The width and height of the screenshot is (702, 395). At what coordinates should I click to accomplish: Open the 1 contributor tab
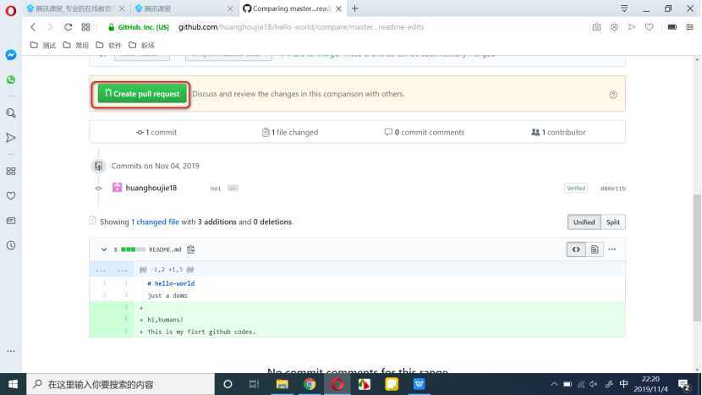[x=558, y=132]
